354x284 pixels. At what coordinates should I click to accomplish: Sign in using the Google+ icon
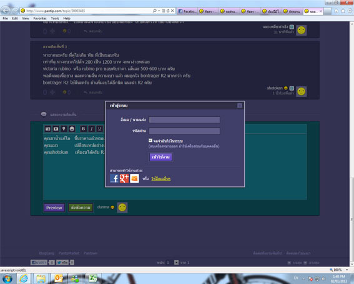click(124, 178)
